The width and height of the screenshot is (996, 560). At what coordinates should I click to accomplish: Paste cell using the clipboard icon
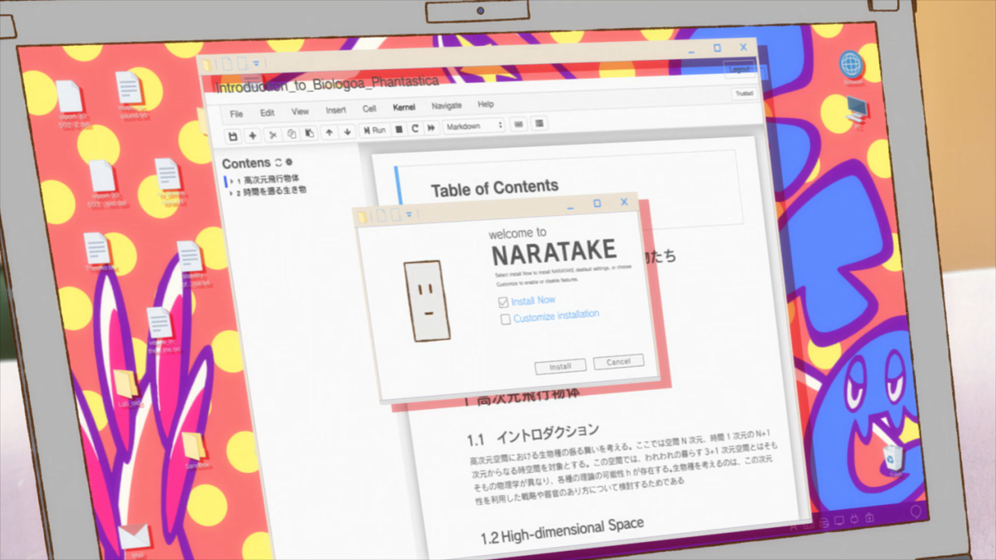click(310, 133)
